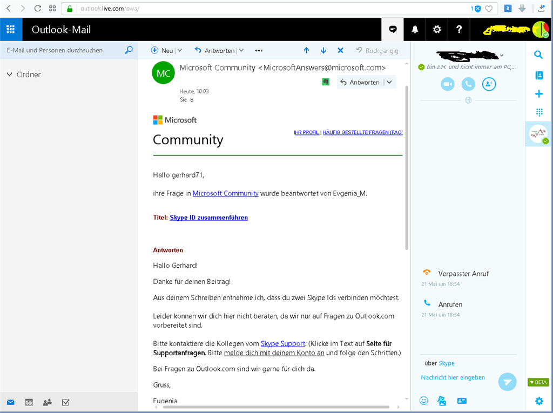
Task: Click the BETA feedback badge
Action: coord(538,382)
